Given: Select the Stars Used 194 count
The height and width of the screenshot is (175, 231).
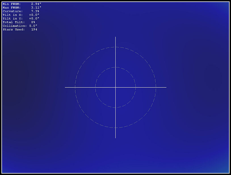Looking at the screenshot, I should pos(34,29).
